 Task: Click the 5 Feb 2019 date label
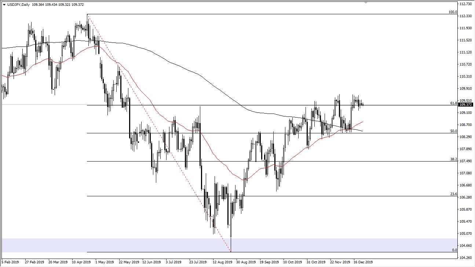(x=10, y=262)
